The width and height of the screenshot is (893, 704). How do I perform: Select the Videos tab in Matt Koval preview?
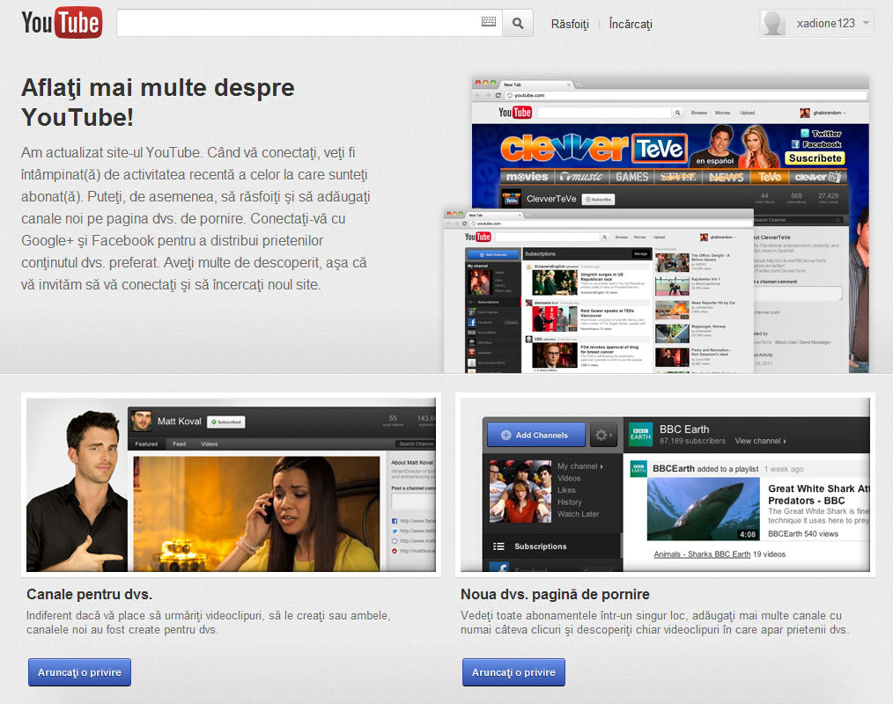click(x=209, y=444)
